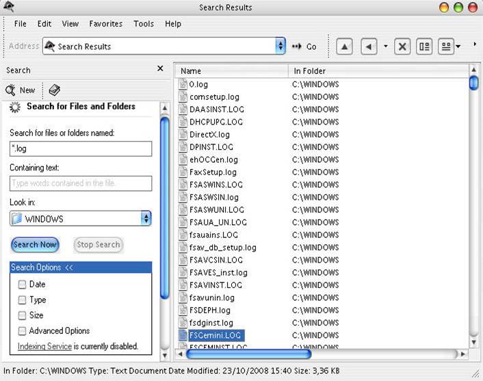Open the Tools menu
The image size is (483, 381).
click(x=144, y=24)
